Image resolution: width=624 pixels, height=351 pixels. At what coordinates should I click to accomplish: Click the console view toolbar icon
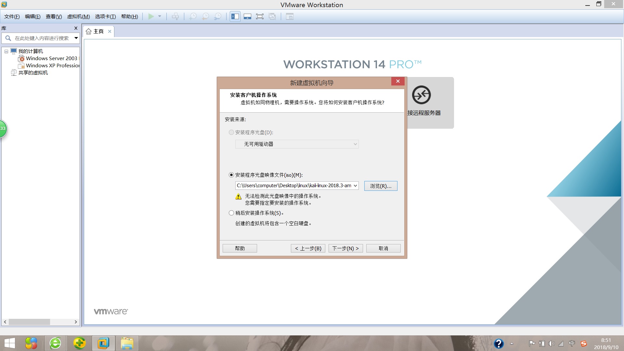290,16
